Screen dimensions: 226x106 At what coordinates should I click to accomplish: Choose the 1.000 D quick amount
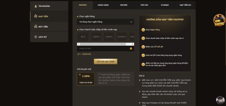pos(96,37)
